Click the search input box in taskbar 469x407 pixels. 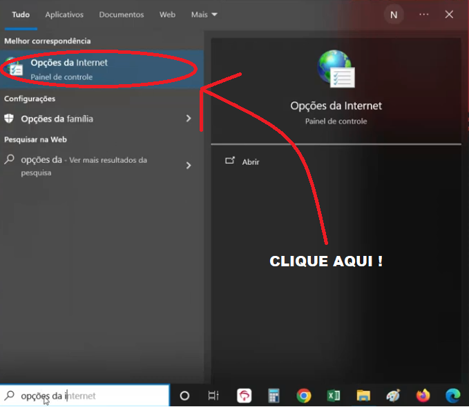coord(90,396)
